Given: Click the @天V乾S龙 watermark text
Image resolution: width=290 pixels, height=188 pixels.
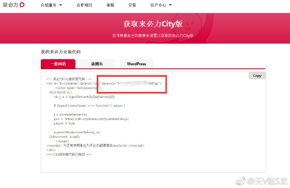Looking at the screenshot, I should 267,181.
